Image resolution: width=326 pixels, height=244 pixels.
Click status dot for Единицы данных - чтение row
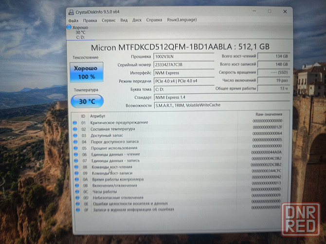(76, 155)
